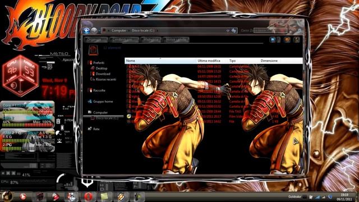359x202 pixels.
Task: Toggle the preview pane icon
Action: click(287, 40)
